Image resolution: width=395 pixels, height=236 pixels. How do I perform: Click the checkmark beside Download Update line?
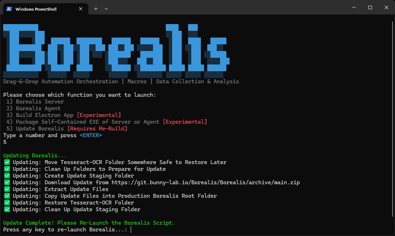(x=7, y=182)
